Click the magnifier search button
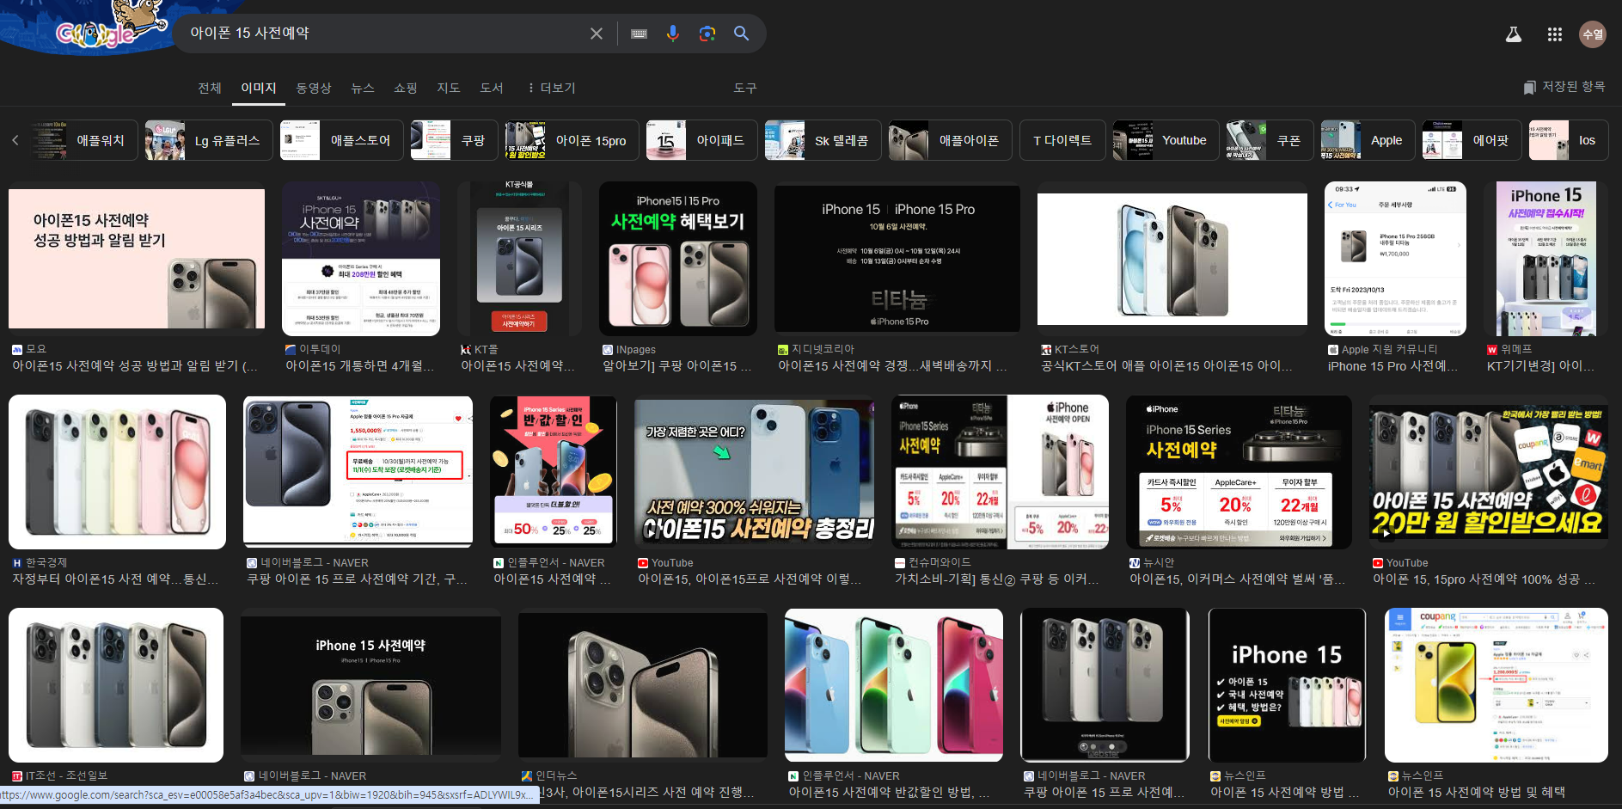Viewport: 1622px width, 809px height. pyautogui.click(x=741, y=34)
